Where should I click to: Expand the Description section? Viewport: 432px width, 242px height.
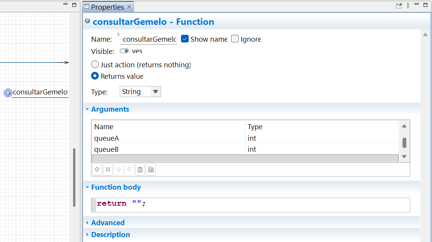(x=87, y=235)
